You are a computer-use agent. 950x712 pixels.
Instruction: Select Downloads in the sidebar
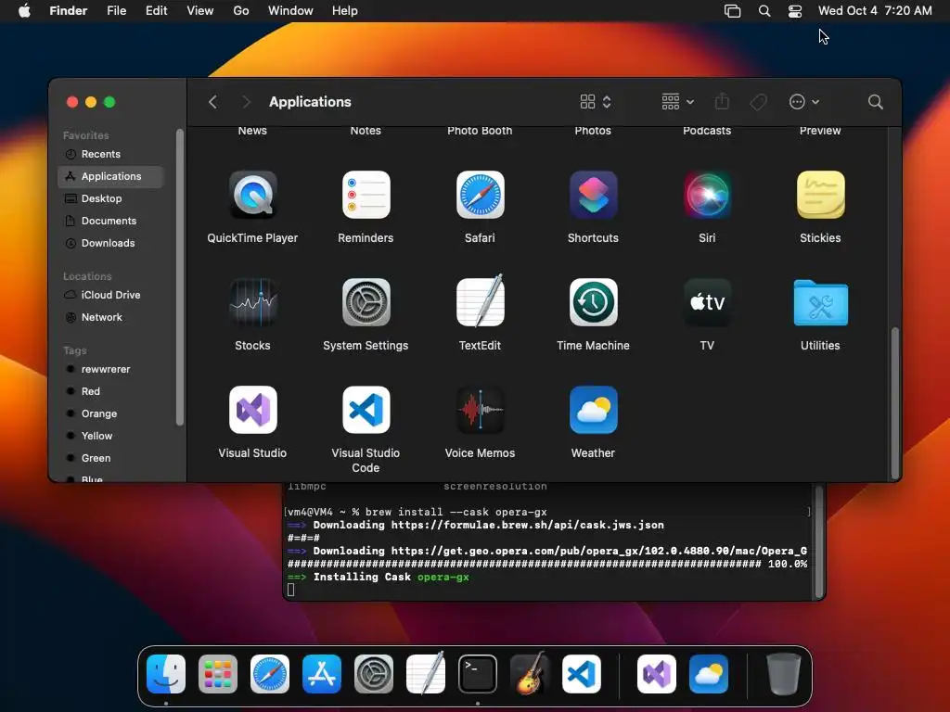110,243
